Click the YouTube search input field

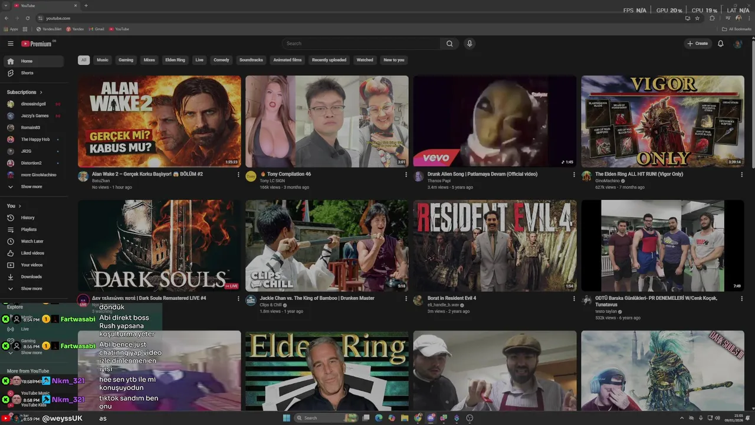click(x=361, y=44)
